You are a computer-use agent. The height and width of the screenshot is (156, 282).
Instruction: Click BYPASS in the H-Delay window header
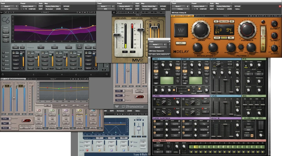[238, 6]
